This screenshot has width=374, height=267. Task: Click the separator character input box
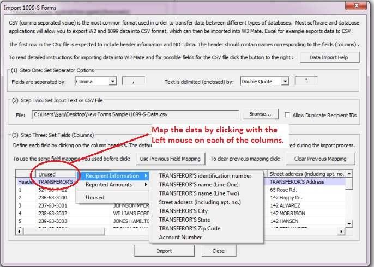[x=134, y=81]
